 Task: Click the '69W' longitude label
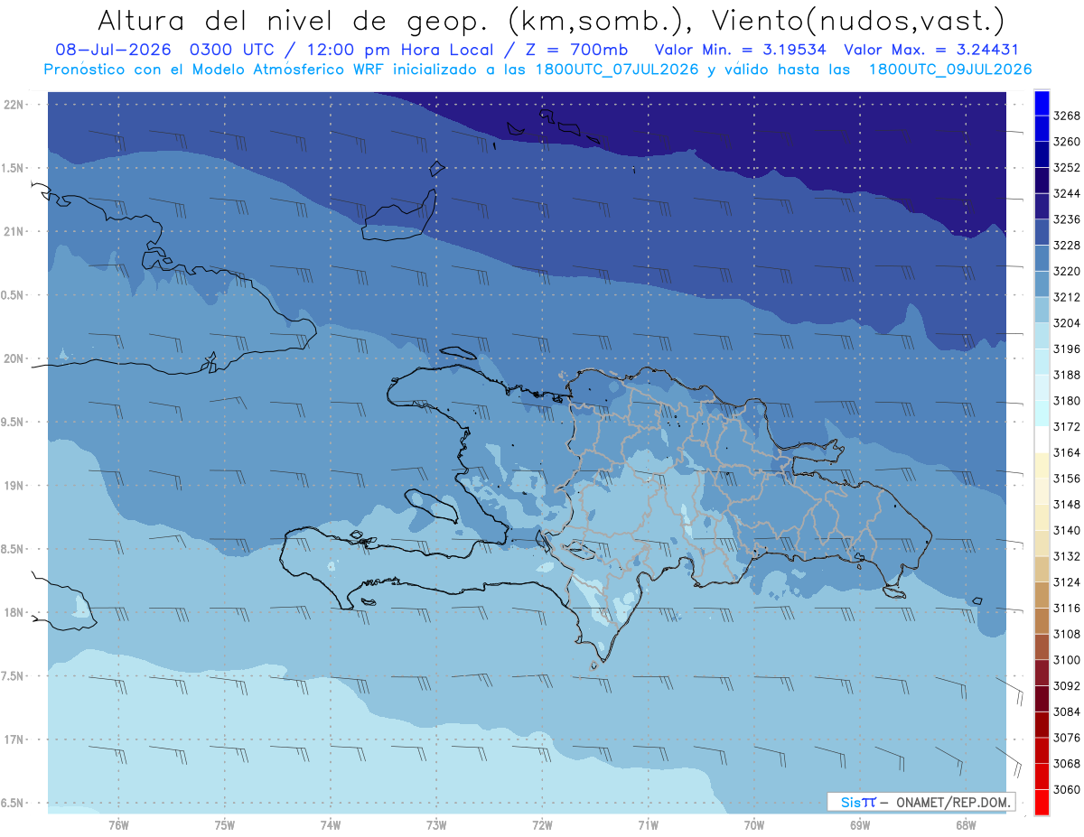[x=860, y=825]
